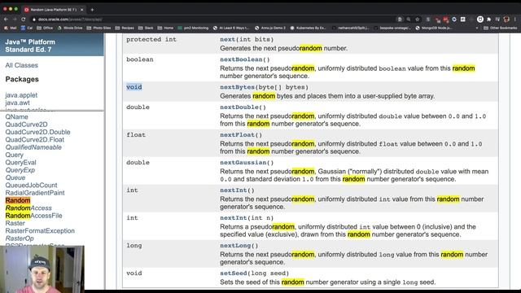Viewport: 521px width, 293px height.
Task: Open the Raster class link
Action: (15, 223)
